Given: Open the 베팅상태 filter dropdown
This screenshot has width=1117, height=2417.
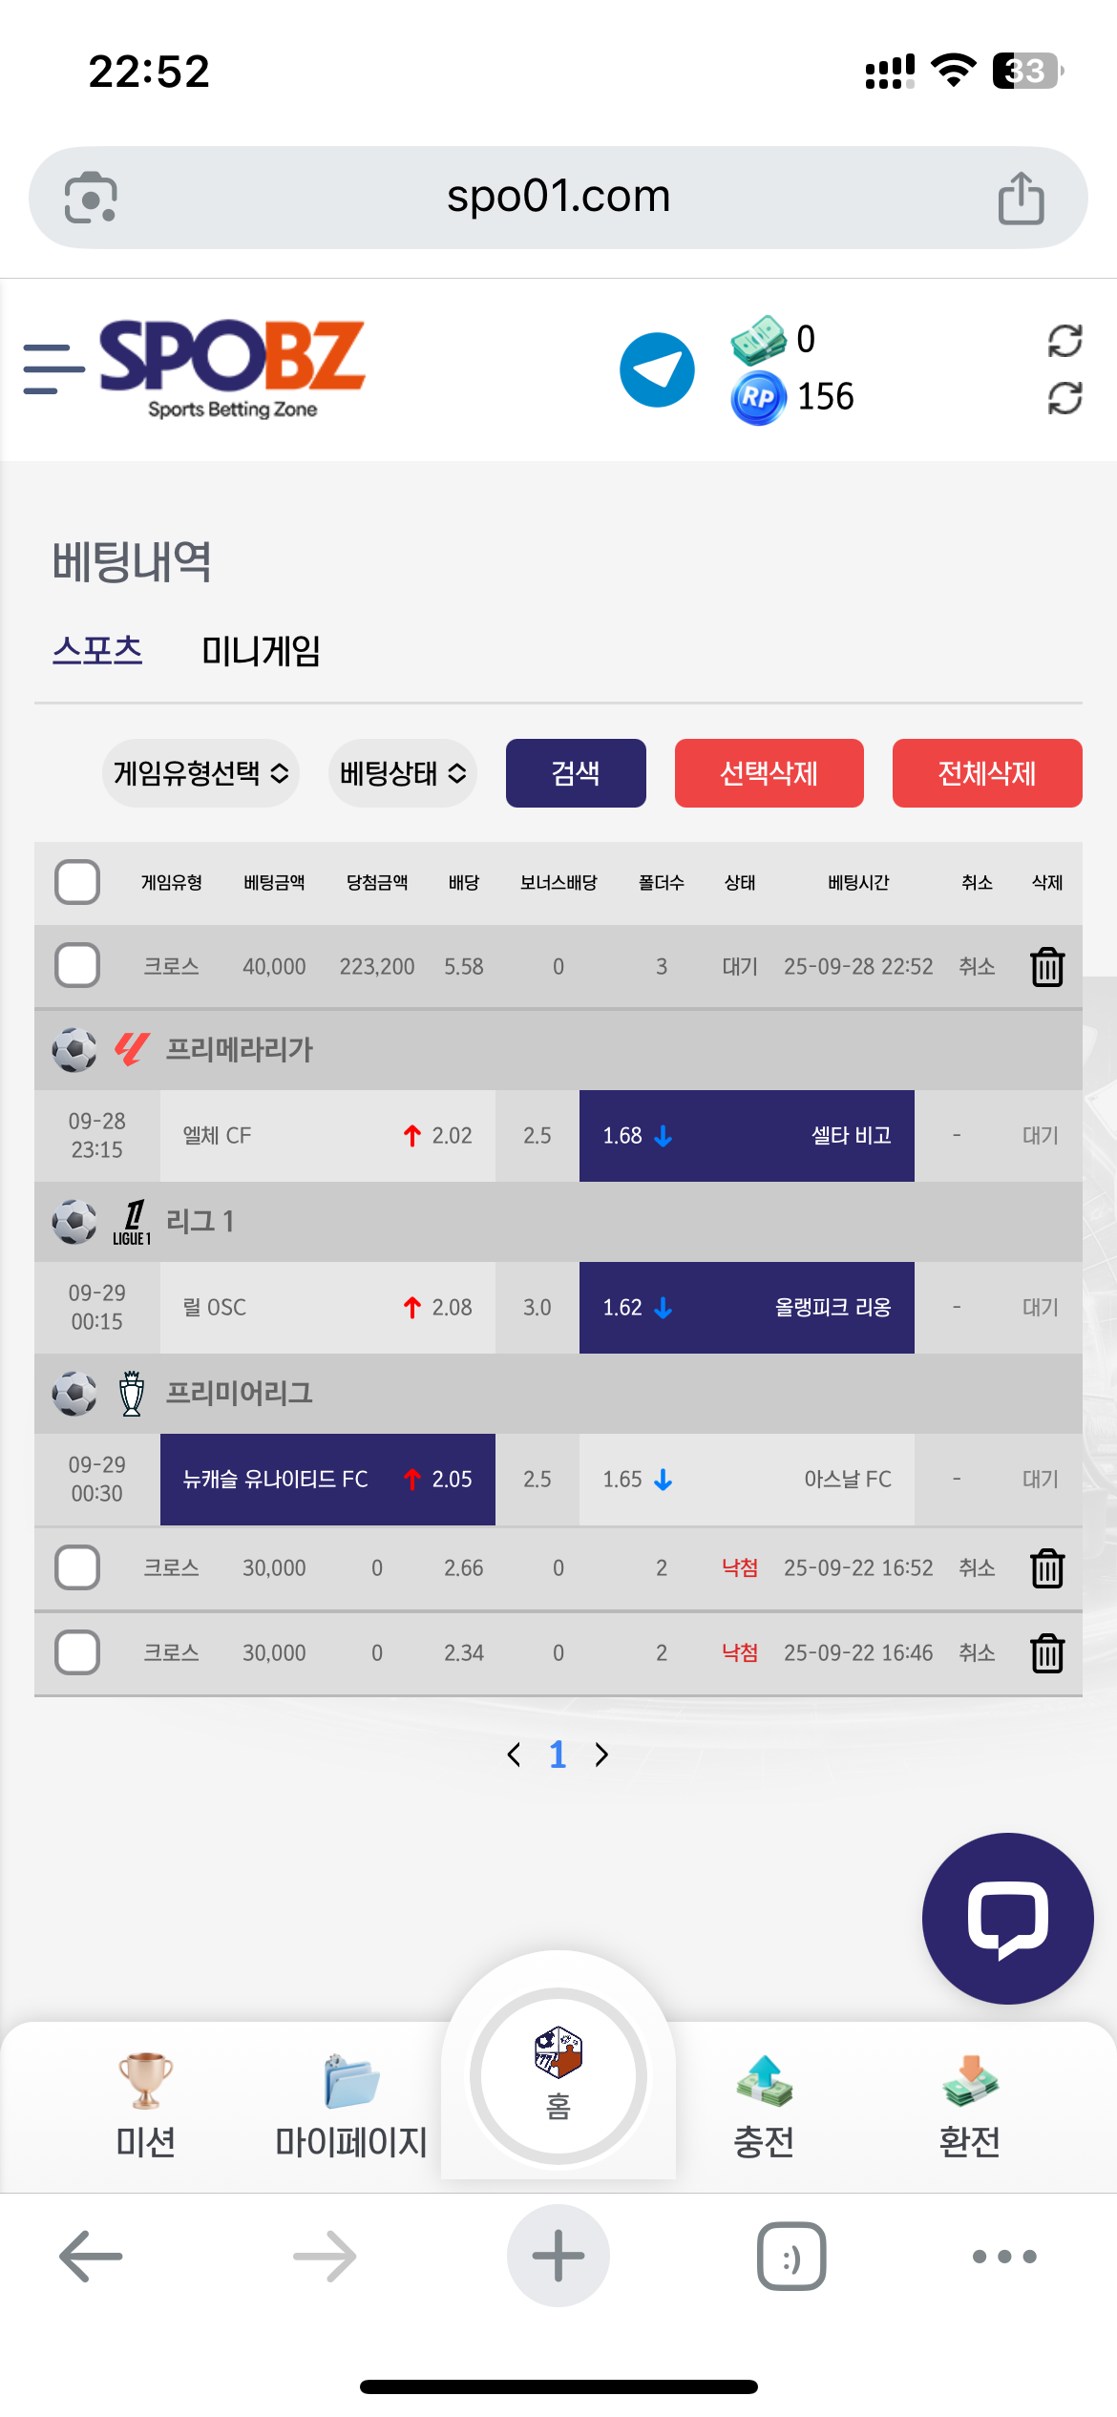Looking at the screenshot, I should point(402,773).
